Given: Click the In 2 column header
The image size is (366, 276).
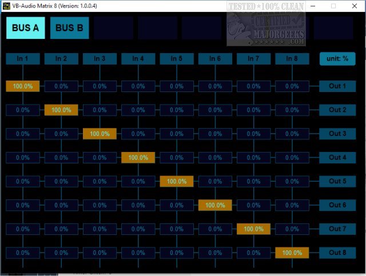Looking at the screenshot, I should [61, 58].
